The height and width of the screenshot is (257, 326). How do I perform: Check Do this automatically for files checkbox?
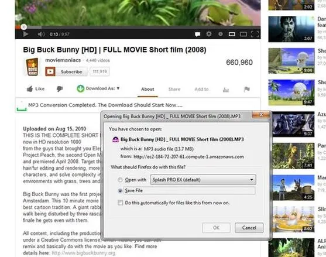[x=120, y=203]
